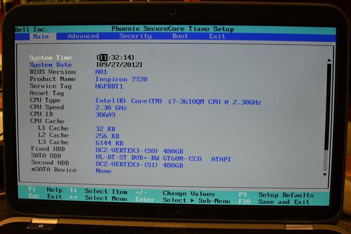This screenshot has width=351, height=234.
Task: Click the scrollbar up arrow
Action: pyautogui.click(x=329, y=60)
